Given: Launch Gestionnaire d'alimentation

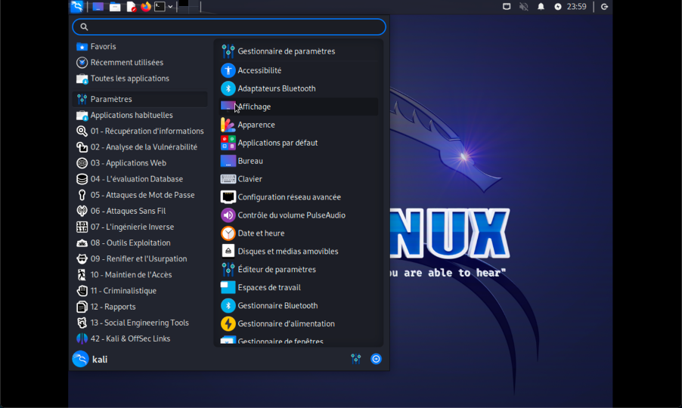Looking at the screenshot, I should click(x=286, y=323).
